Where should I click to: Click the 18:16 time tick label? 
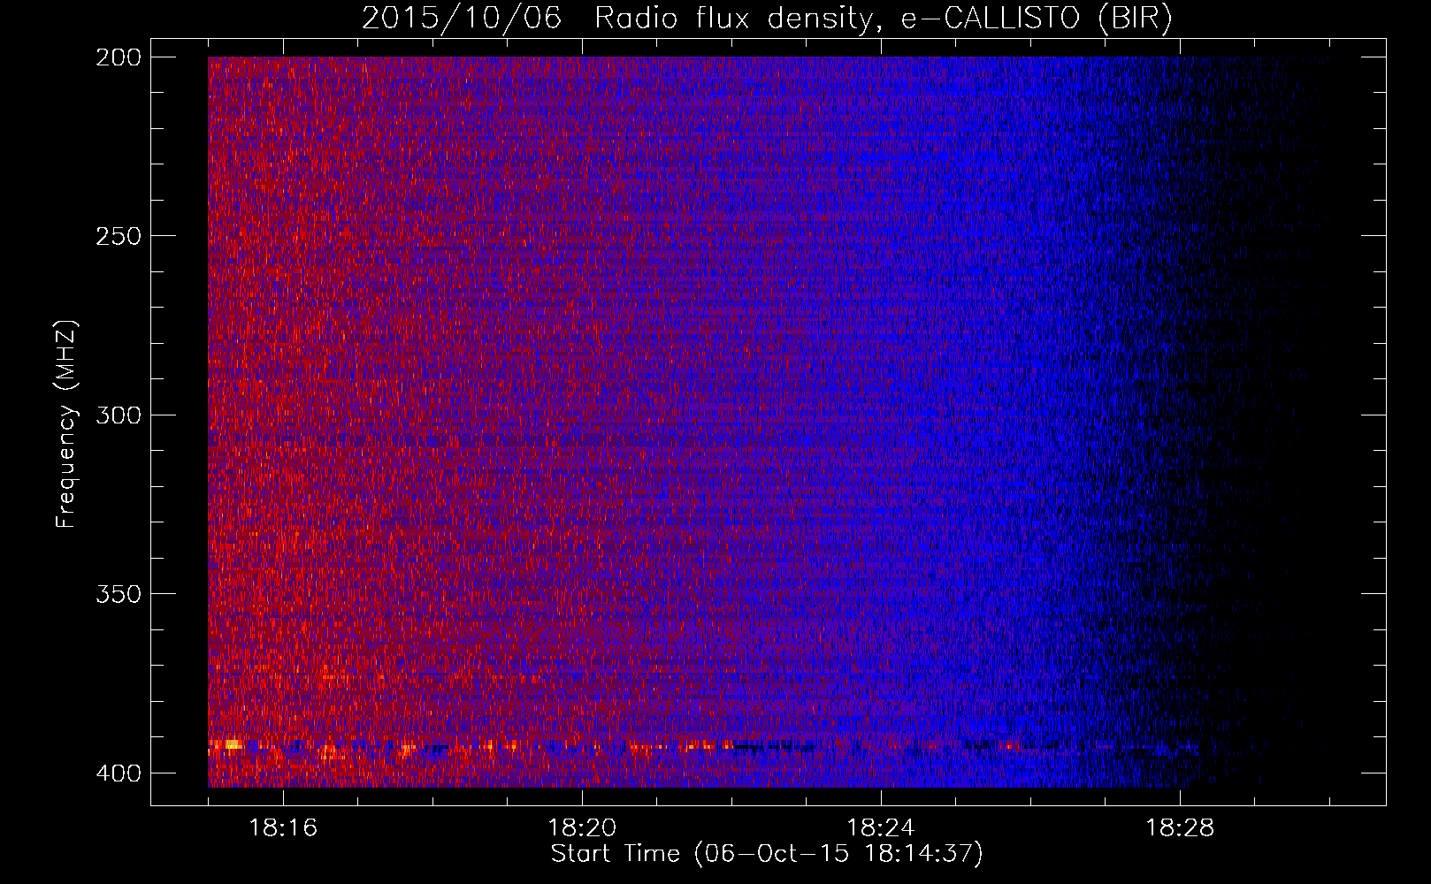coord(283,828)
